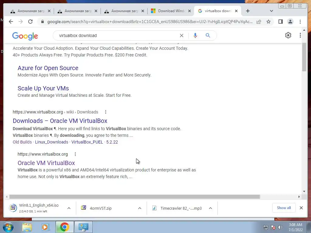Click the horizontal scrollbar thumb
Screen dimensions: 311x233
tap(135, 197)
